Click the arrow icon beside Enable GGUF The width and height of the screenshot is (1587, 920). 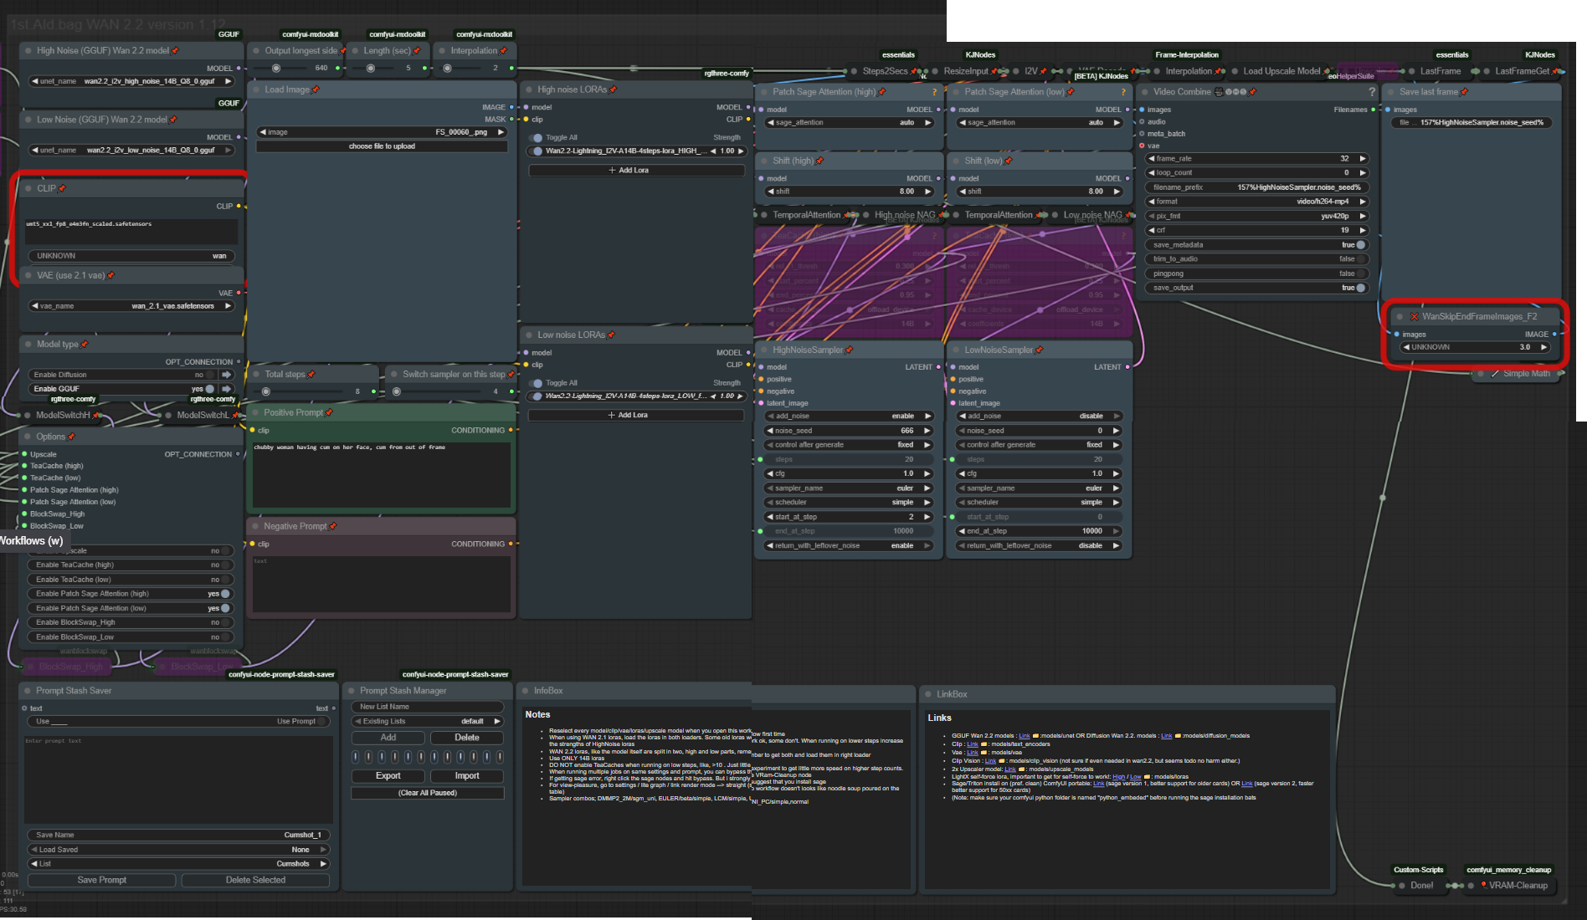226,389
